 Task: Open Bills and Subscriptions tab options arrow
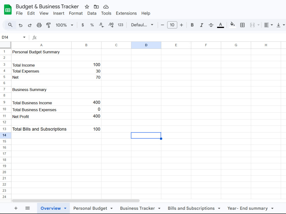tap(219, 208)
